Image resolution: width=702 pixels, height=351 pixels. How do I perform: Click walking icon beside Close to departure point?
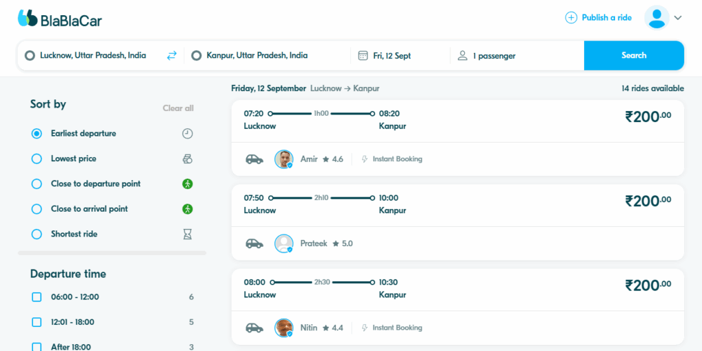[x=187, y=184]
